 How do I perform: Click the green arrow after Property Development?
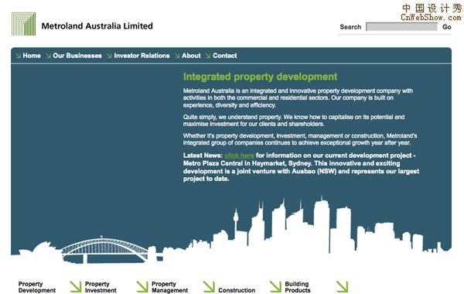click(76, 286)
